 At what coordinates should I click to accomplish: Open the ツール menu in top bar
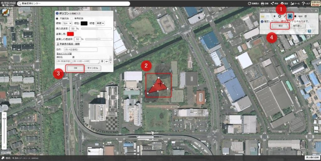pyautogui.click(x=295, y=3)
